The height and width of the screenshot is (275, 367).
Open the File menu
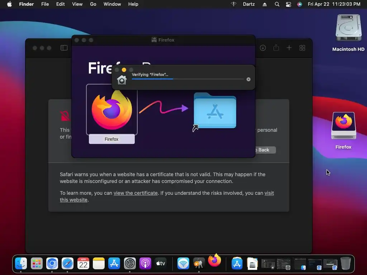click(45, 4)
